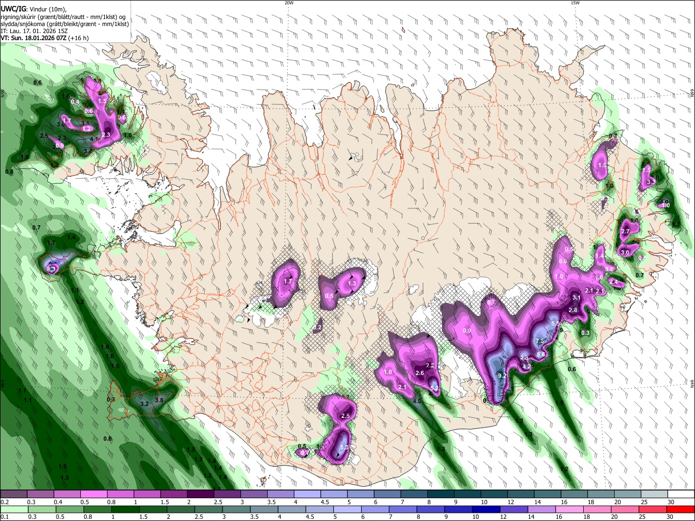Click the 8.3 value off the west coast
695x521 pixels.
pyautogui.click(x=52, y=268)
